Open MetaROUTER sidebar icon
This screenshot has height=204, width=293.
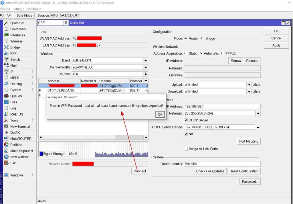(x=6, y=139)
